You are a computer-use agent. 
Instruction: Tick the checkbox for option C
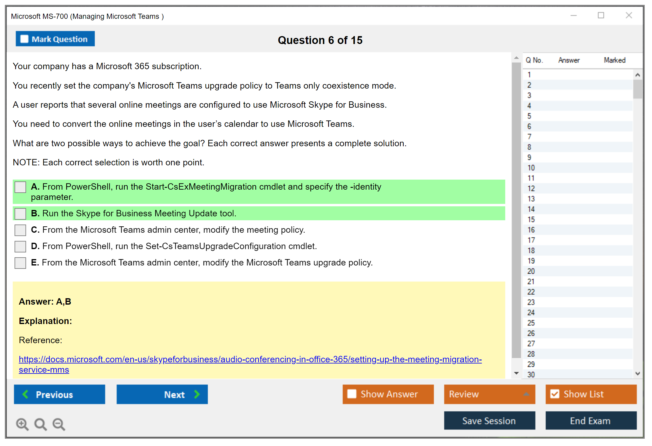pyautogui.click(x=20, y=230)
